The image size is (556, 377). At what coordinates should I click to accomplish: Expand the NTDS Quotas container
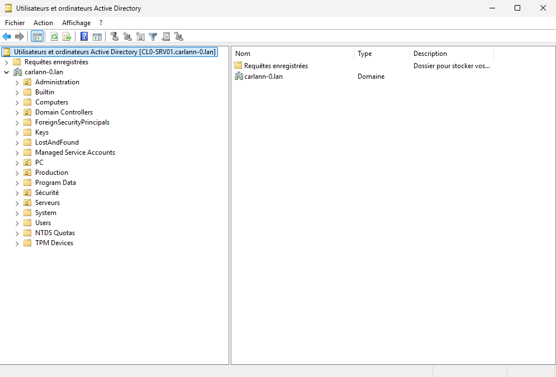point(17,233)
